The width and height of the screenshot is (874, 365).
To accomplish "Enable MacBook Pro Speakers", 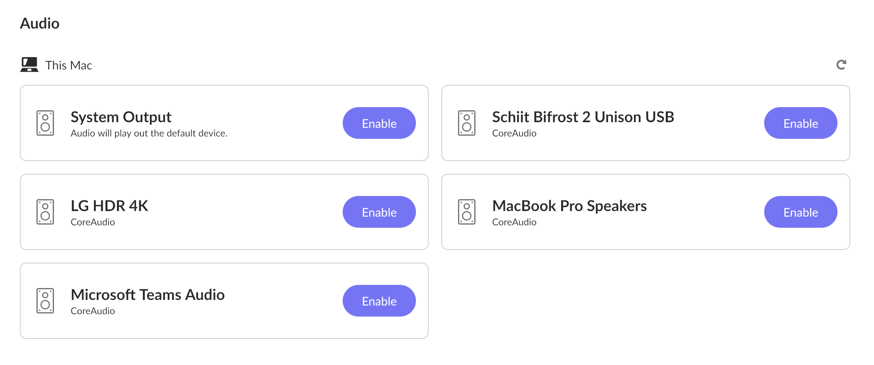I will 801,212.
